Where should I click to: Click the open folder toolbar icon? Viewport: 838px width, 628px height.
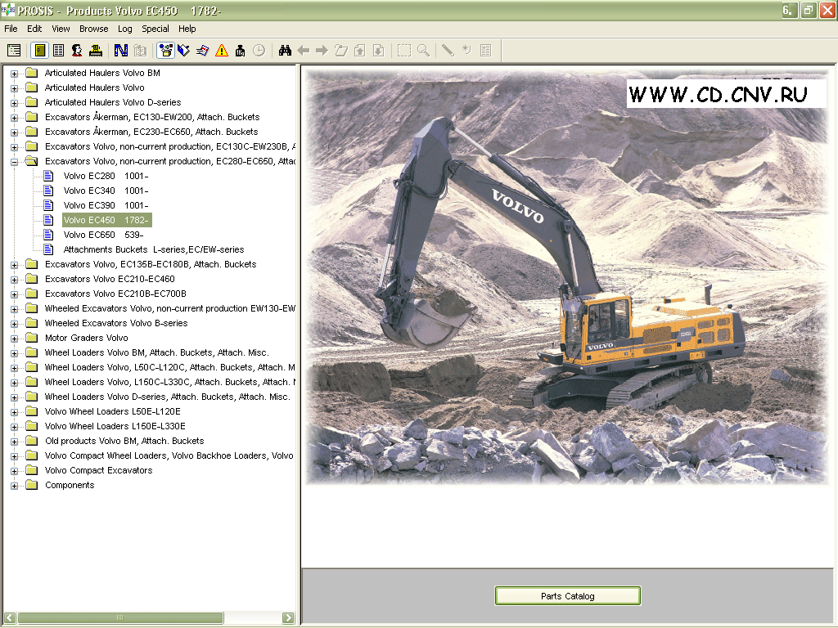[341, 51]
